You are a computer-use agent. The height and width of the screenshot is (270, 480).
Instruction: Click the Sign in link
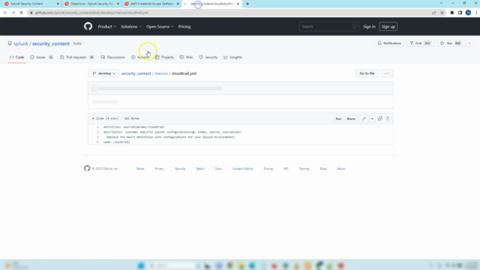(x=369, y=27)
